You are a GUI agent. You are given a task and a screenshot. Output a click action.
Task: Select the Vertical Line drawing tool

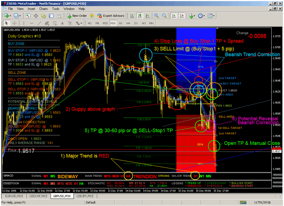coord(24,23)
